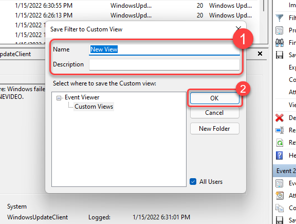Click the New Folder button
The height and width of the screenshot is (224, 296).
tap(215, 129)
